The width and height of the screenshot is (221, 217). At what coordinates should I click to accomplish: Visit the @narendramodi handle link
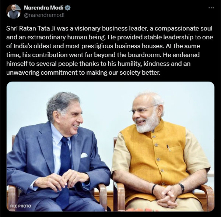coord(44,15)
